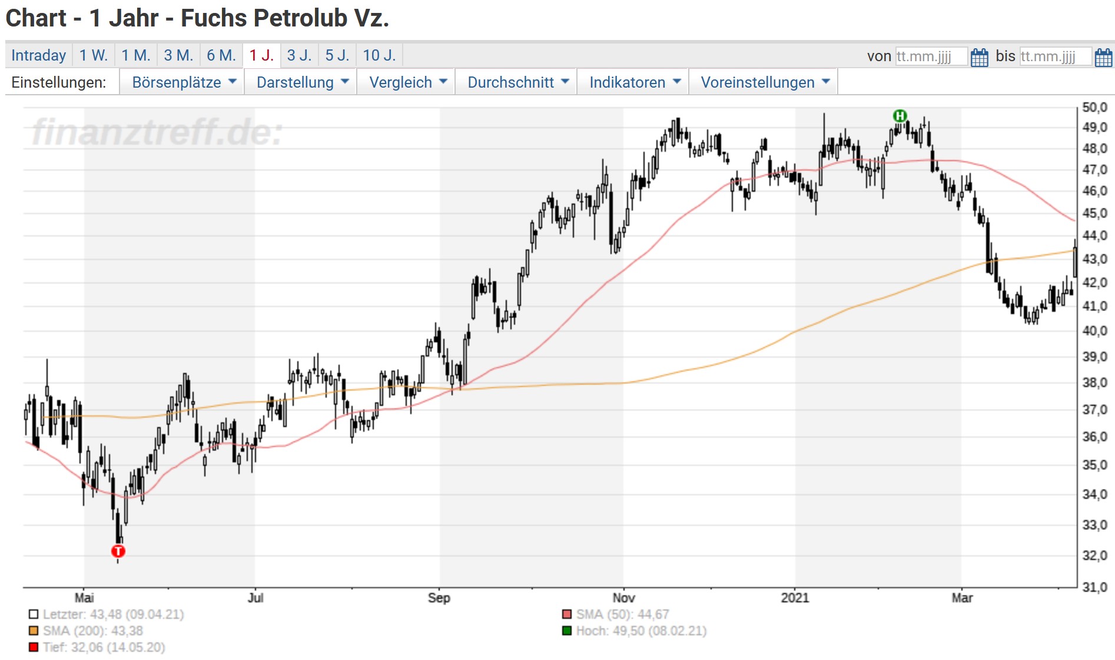Switch to 3 M. time range

pyautogui.click(x=178, y=55)
